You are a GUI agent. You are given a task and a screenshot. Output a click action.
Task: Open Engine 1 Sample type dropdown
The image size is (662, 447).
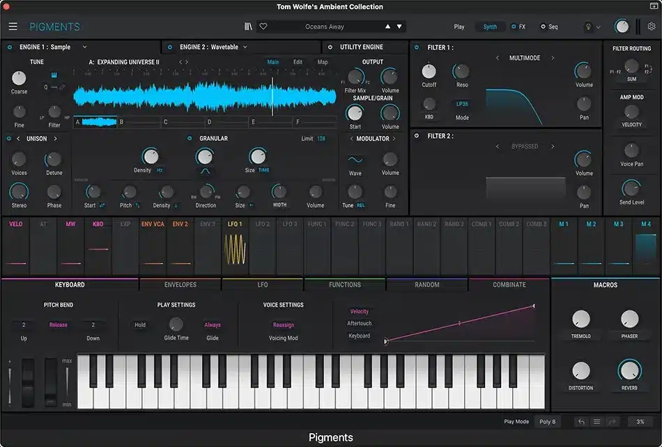coord(84,47)
